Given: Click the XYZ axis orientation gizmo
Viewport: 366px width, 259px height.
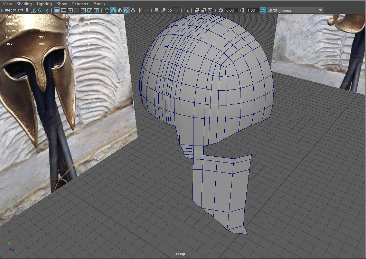Looking at the screenshot, I should [11, 247].
